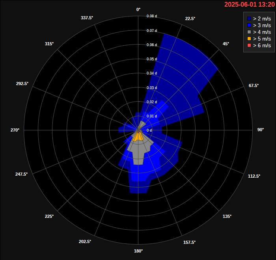Click the 0.06 d radial axis label
Screen dimensions: 276x260
[152, 45]
